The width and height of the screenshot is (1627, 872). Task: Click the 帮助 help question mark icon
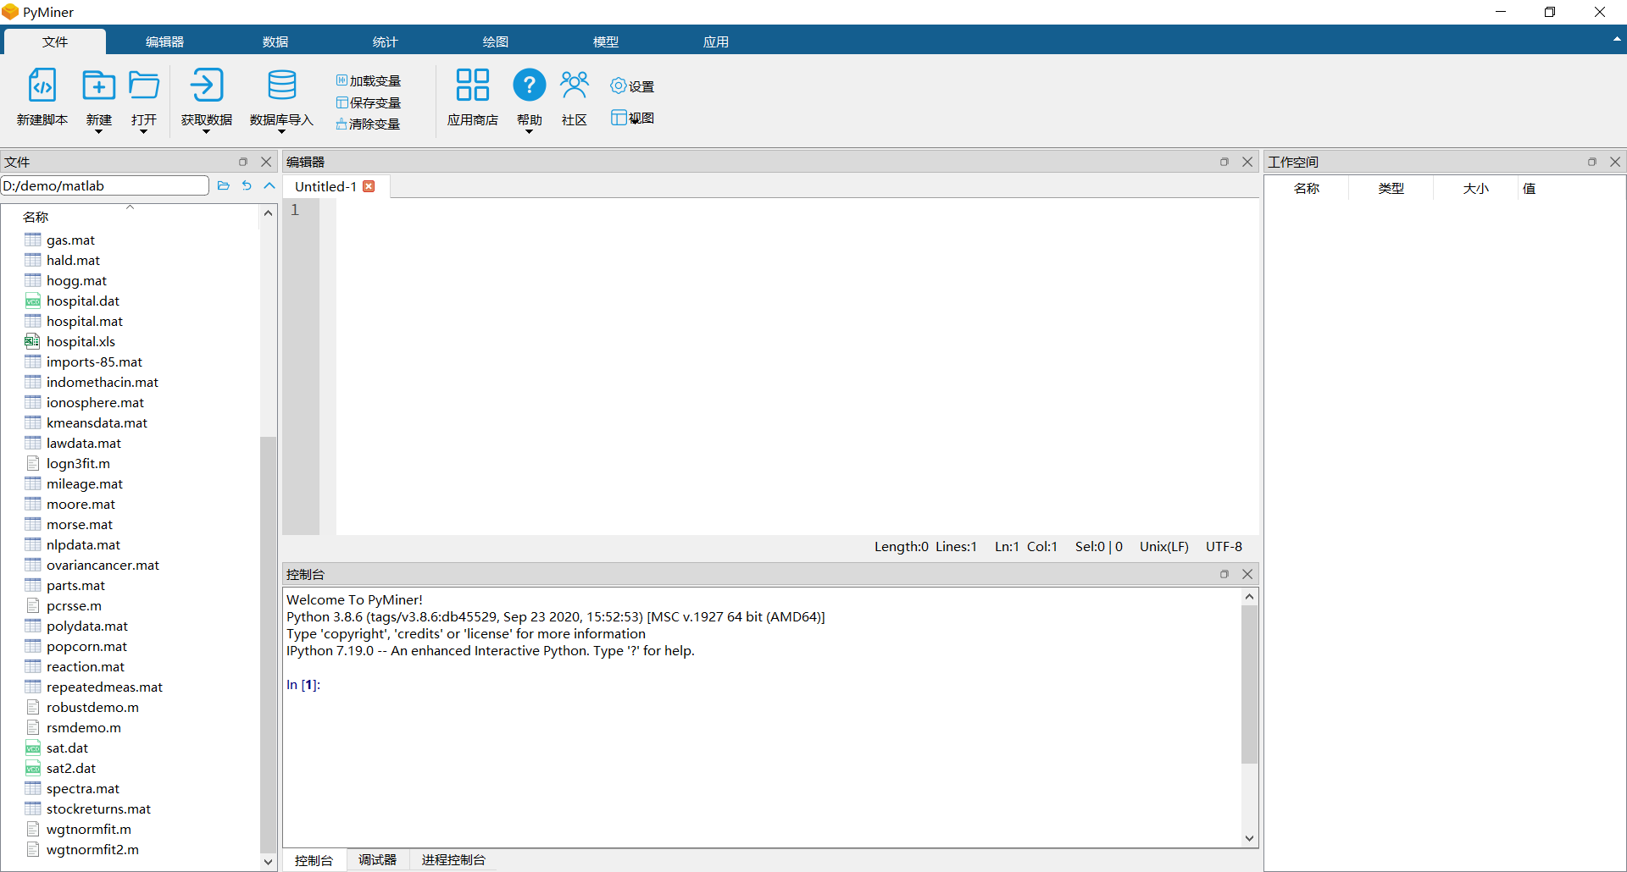(529, 86)
